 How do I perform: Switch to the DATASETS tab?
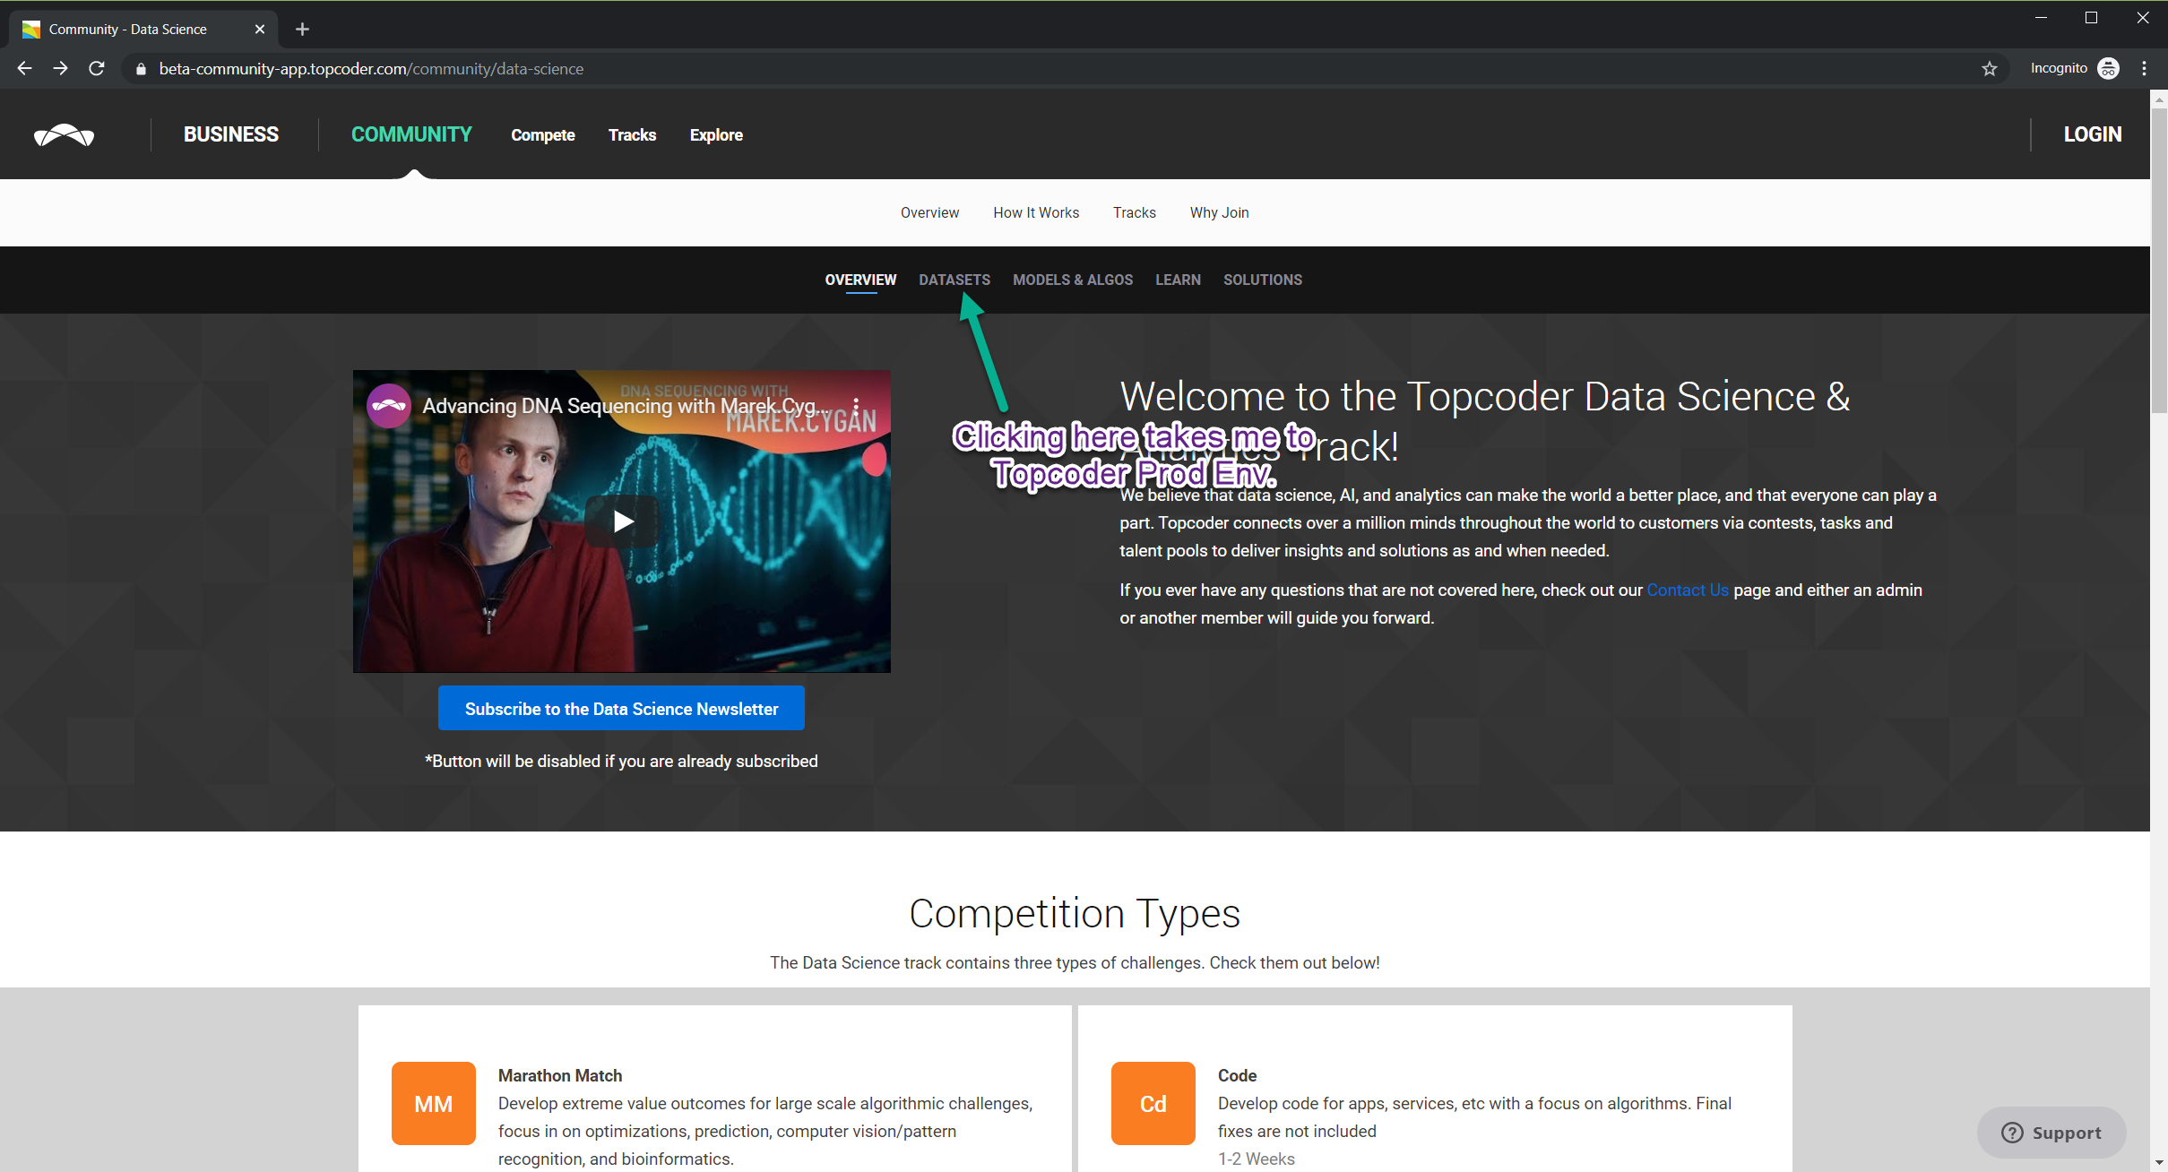pyautogui.click(x=954, y=280)
